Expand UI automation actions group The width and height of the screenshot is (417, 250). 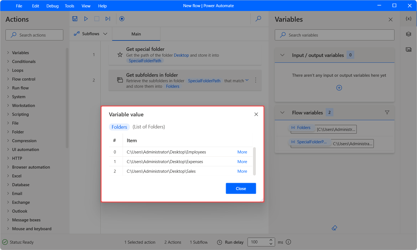[8, 149]
